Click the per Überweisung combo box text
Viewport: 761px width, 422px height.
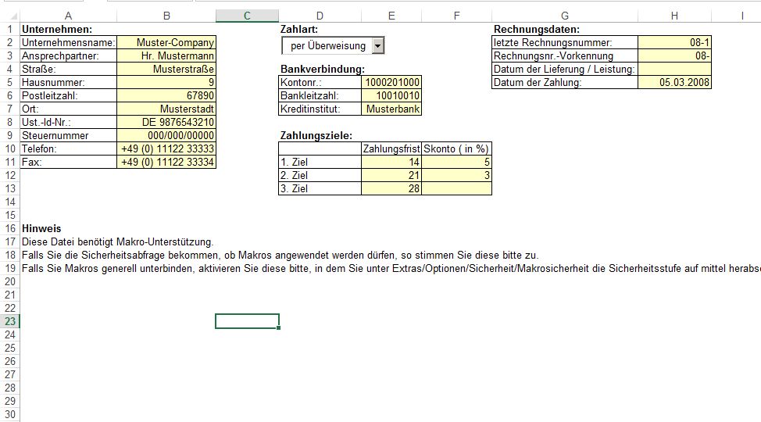click(327, 45)
